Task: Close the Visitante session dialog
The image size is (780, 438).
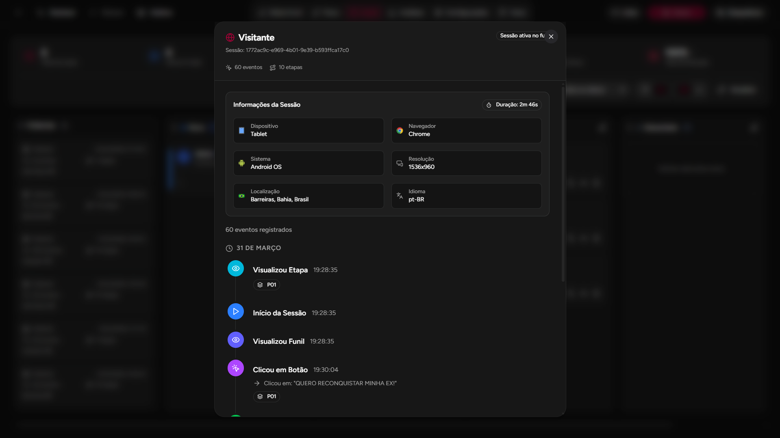Action: 551,37
